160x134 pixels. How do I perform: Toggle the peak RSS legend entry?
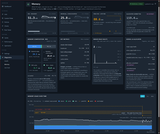(83, 101)
